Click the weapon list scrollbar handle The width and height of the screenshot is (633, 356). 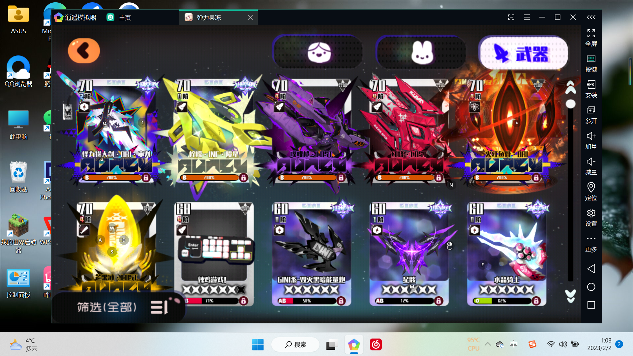pos(571,104)
